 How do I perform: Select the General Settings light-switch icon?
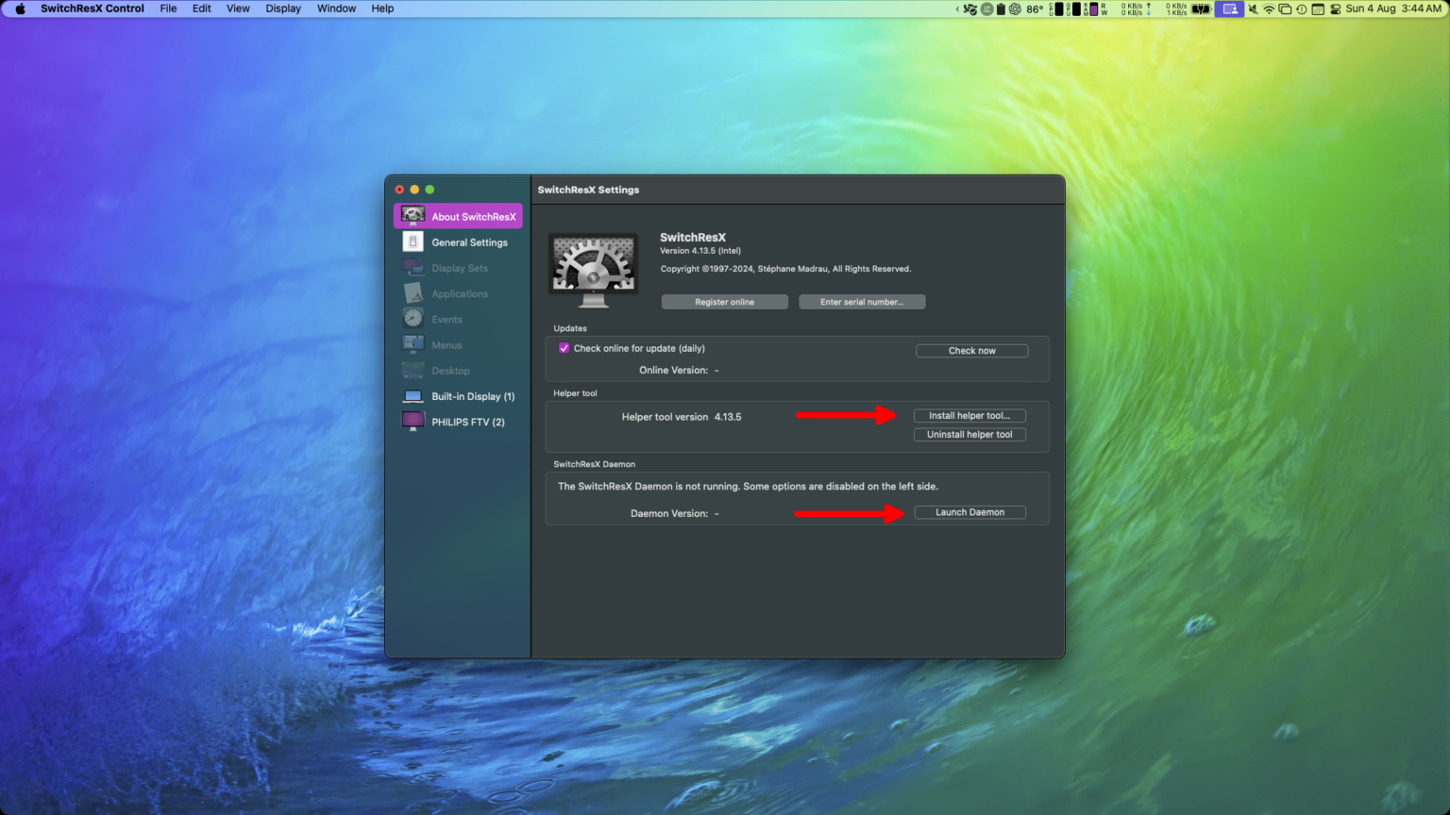click(413, 241)
